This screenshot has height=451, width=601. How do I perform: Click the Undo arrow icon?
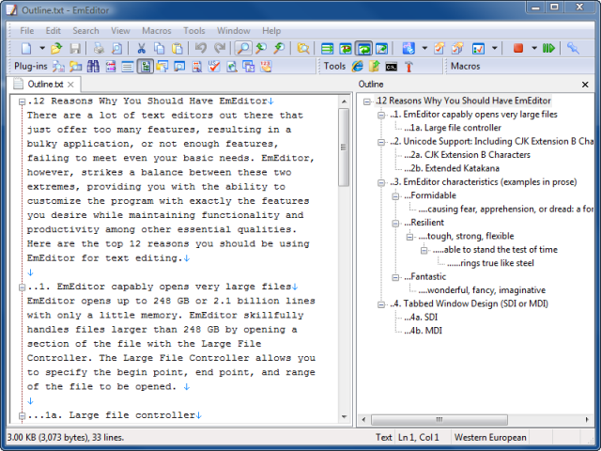(x=200, y=48)
